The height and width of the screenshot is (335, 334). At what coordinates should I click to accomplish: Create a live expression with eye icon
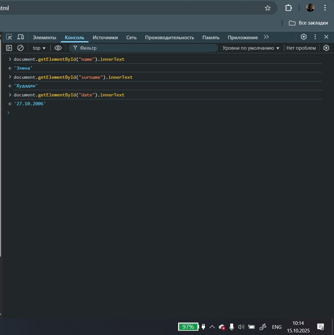coord(58,48)
